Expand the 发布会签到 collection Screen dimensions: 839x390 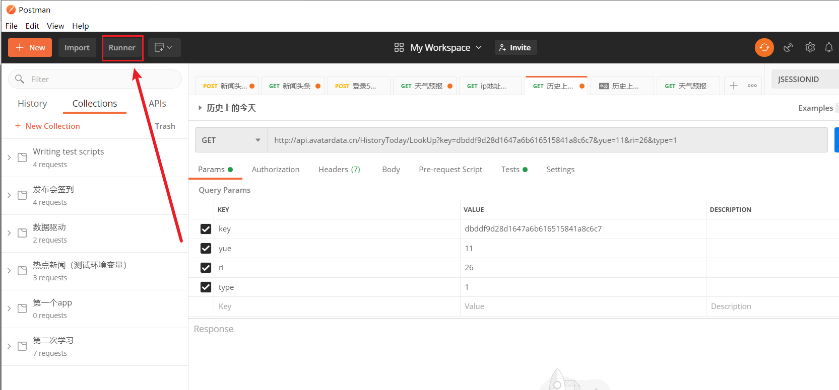pos(9,195)
